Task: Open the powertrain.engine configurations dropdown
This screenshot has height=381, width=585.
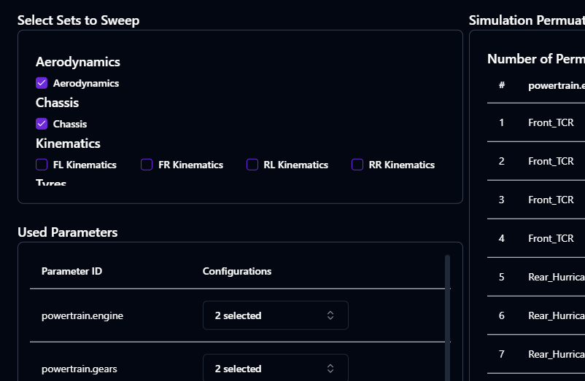Action: pyautogui.click(x=275, y=315)
